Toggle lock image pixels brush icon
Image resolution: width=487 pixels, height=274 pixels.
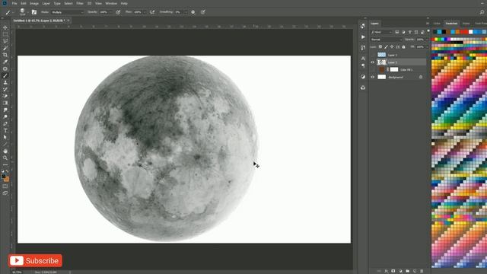(386, 47)
